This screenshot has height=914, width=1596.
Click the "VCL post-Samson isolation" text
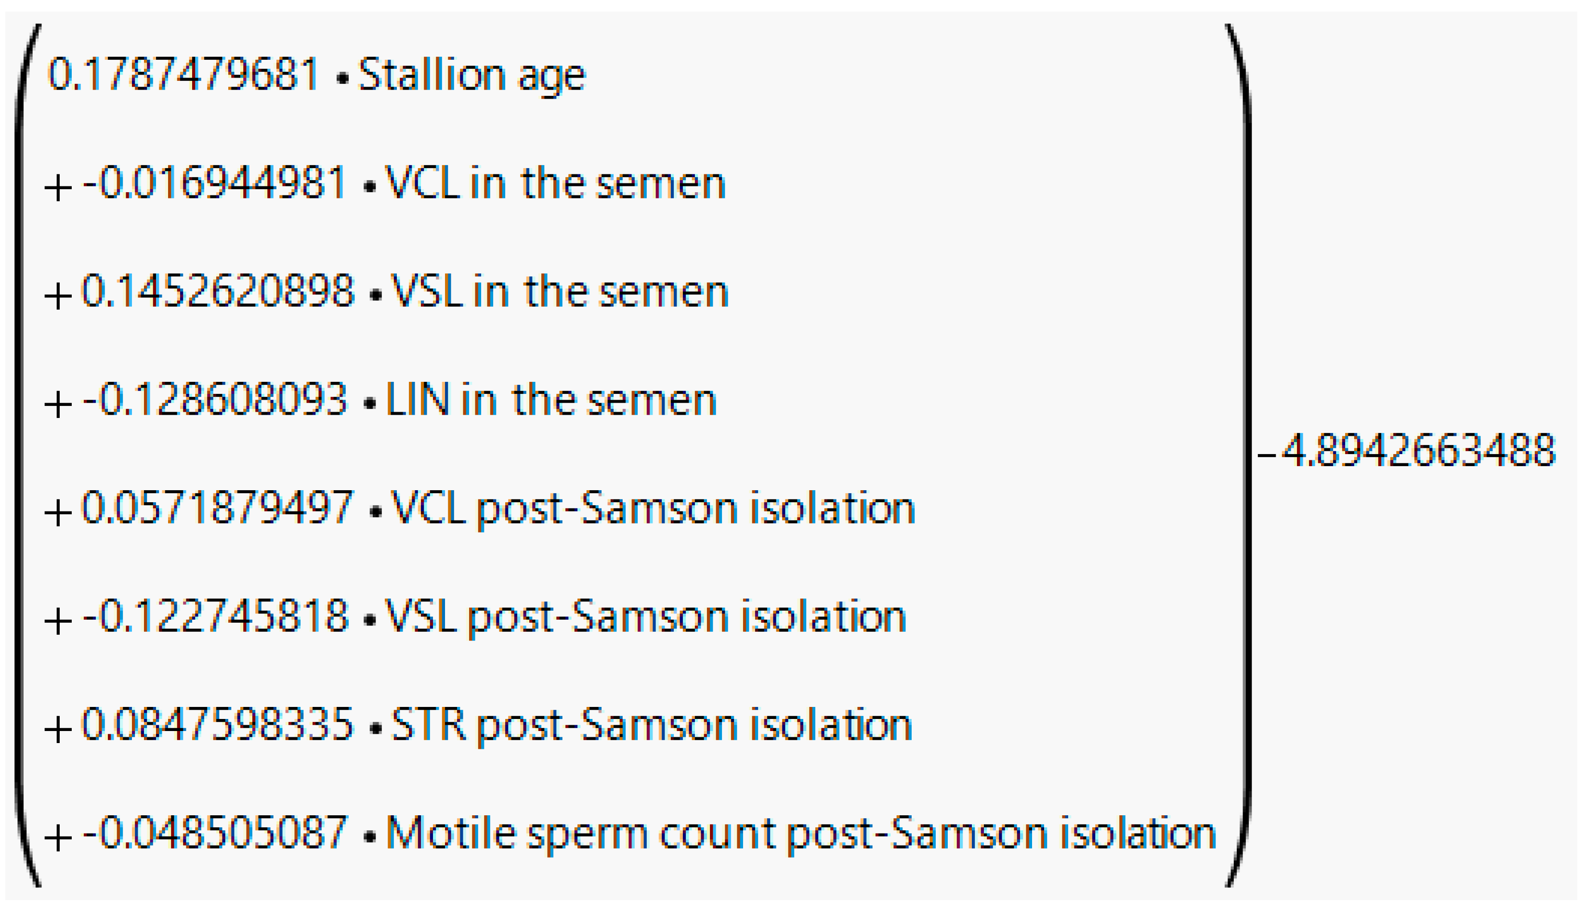(x=654, y=509)
